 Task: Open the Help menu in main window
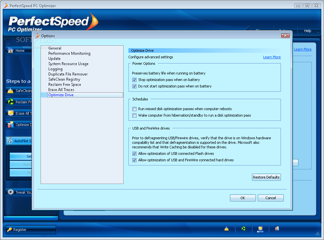click(307, 31)
